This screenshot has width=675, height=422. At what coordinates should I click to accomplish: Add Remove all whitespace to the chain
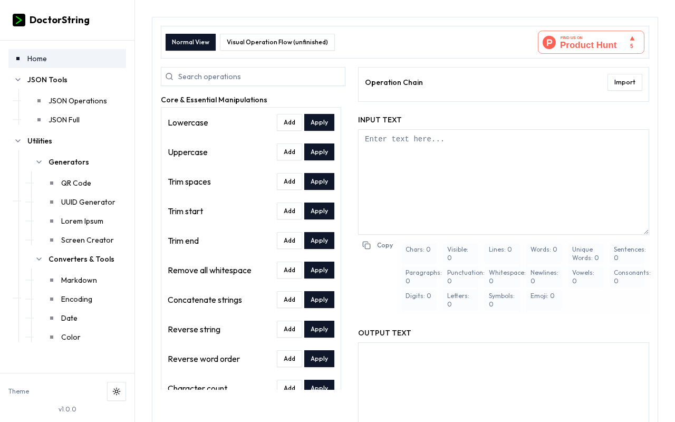(290, 270)
